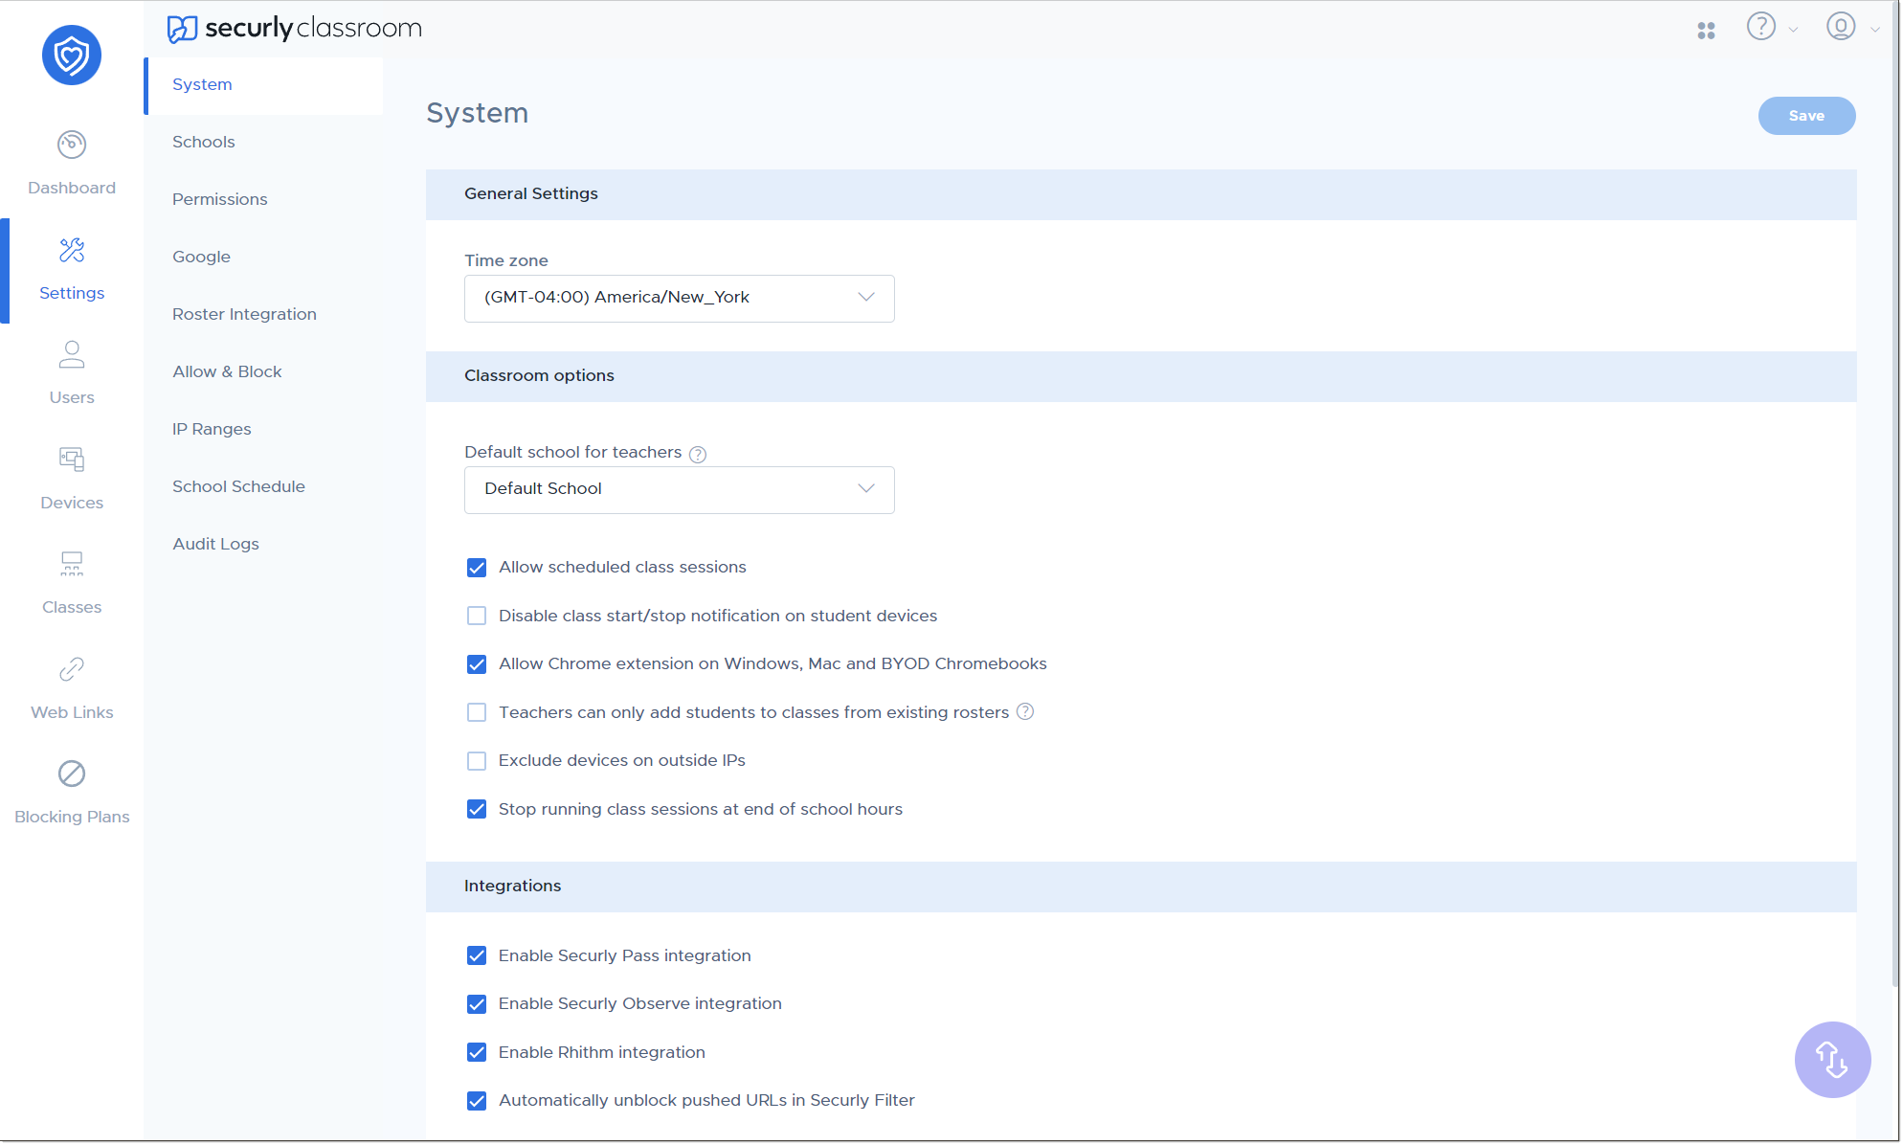Navigate to Audit Logs menu item

(213, 543)
